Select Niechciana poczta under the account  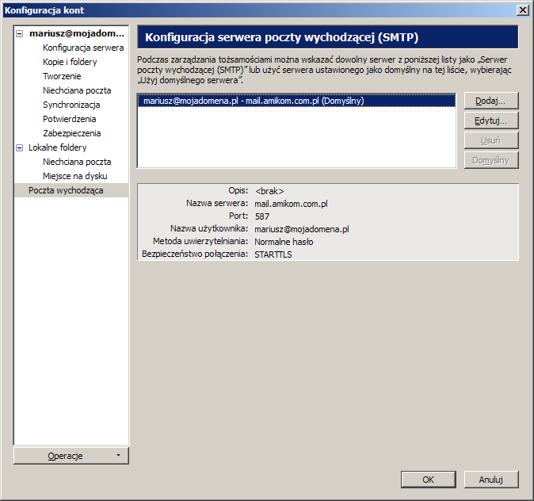point(77,90)
